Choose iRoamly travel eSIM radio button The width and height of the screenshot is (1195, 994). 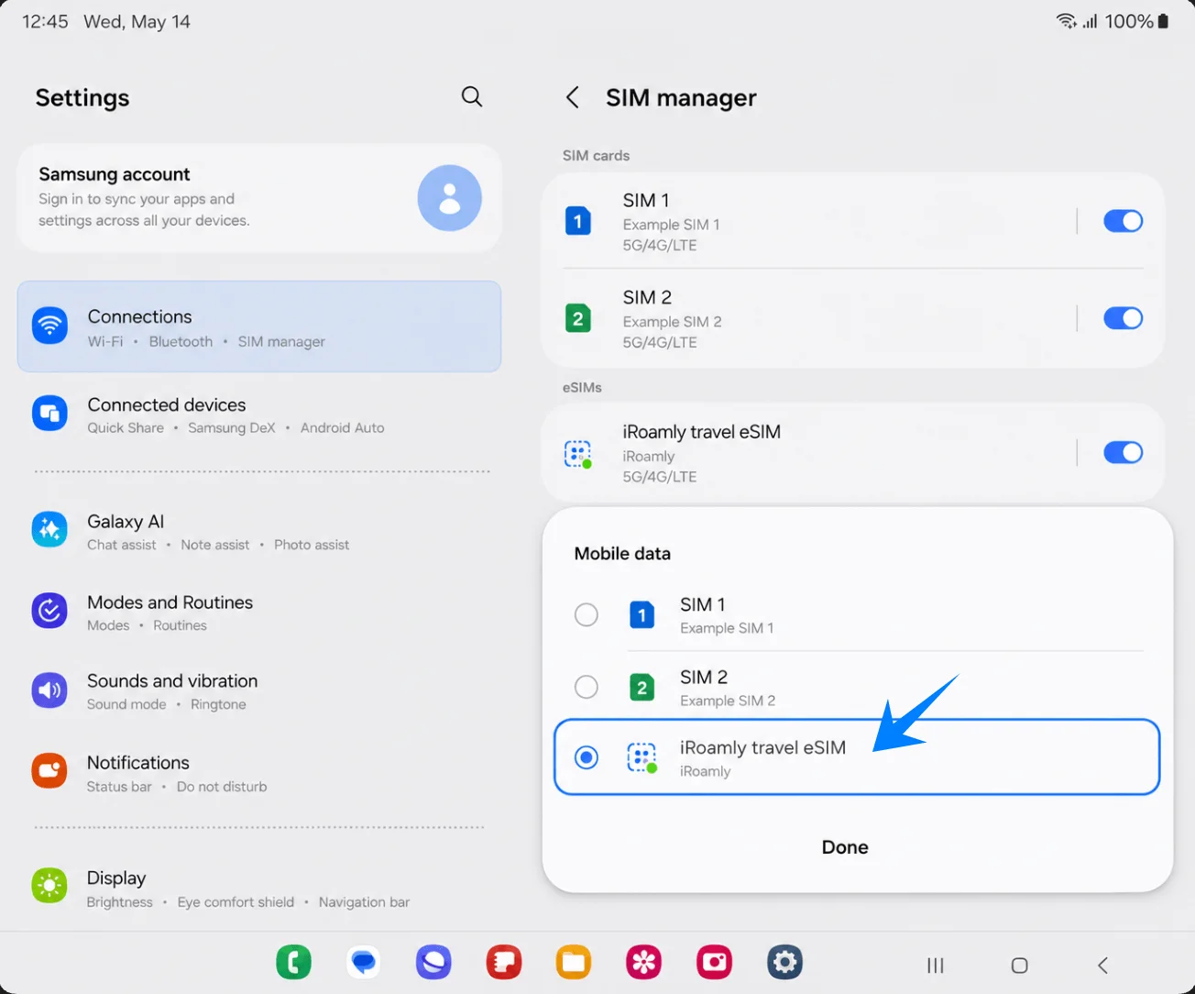[587, 757]
